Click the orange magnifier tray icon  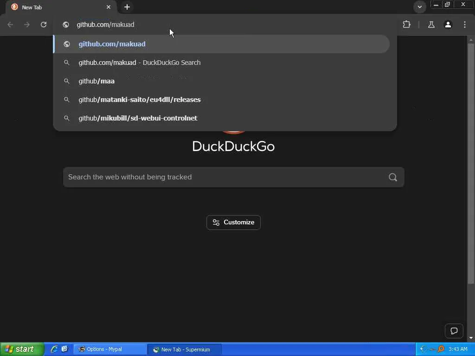pos(441,350)
